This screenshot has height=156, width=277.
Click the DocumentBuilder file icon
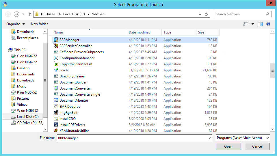[x=56, y=82]
